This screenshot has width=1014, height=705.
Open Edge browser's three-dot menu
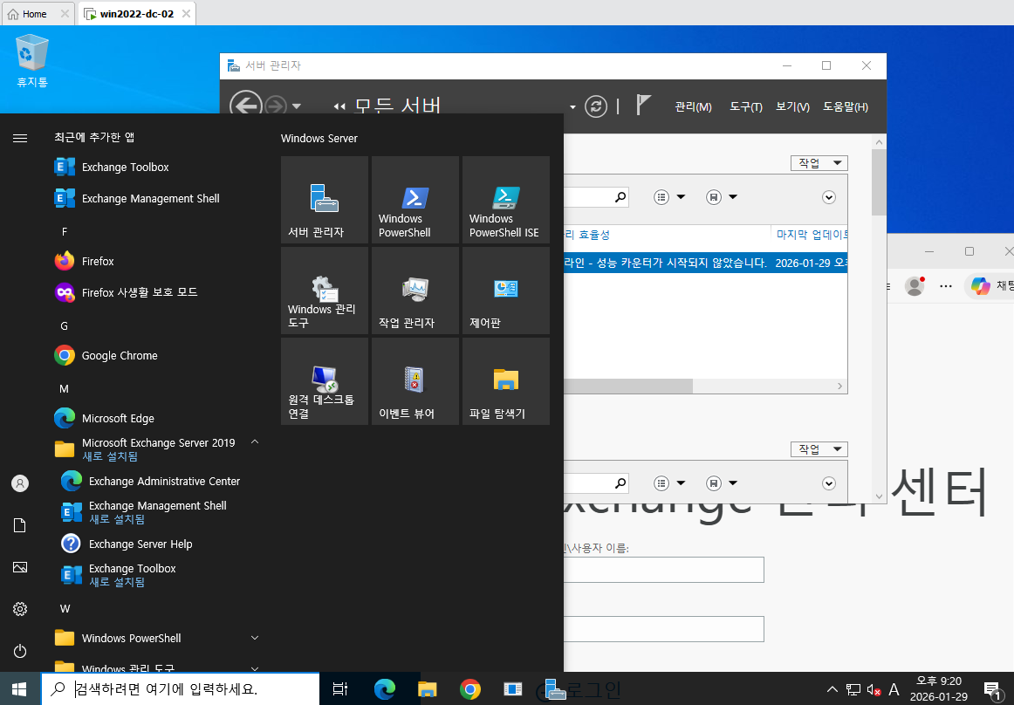tap(945, 286)
